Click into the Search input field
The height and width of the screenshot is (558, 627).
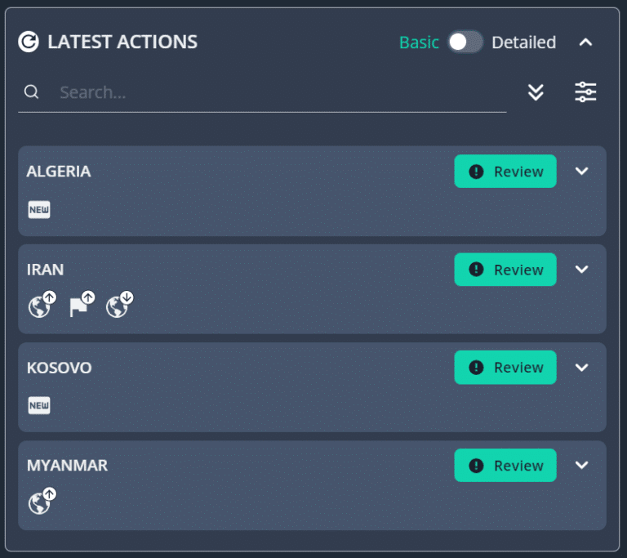coord(280,92)
